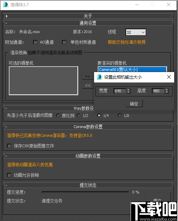Select the 原比例 radio button
Viewport: 178px width, 221px height.
click(x=58, y=116)
